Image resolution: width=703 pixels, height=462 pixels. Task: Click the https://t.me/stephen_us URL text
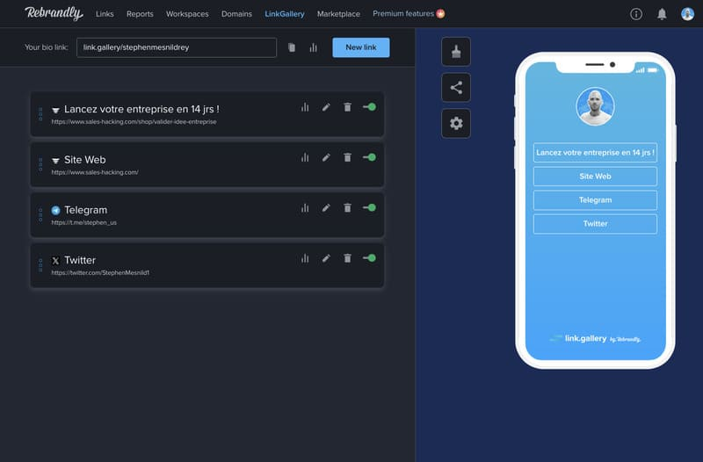[83, 223]
